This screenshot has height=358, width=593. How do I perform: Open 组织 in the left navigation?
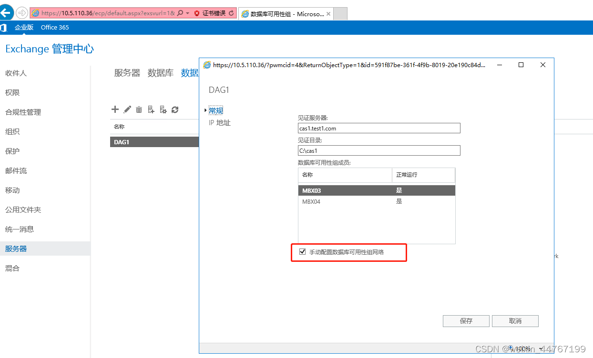[x=12, y=132]
